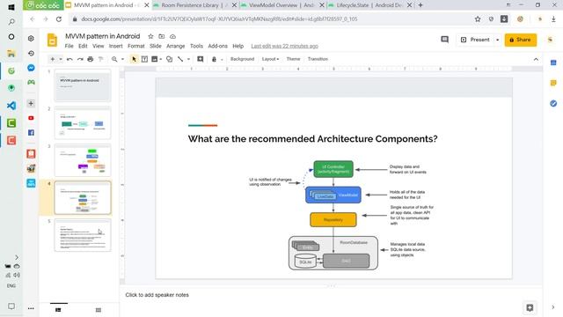Open zoom level dropdown arrow
This screenshot has height=317, width=563.
(122, 59)
